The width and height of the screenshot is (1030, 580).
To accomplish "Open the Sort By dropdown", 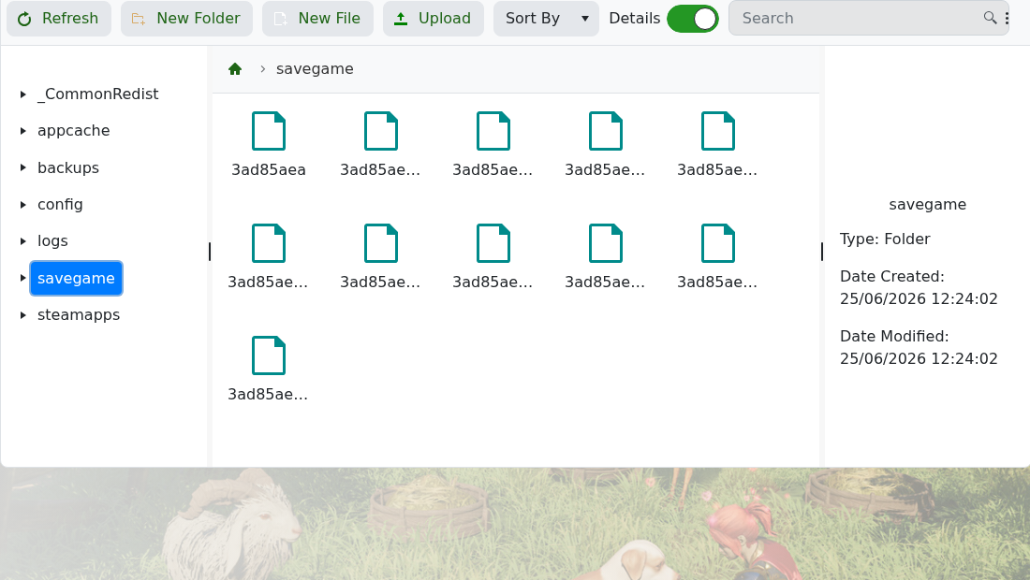I will tap(546, 19).
